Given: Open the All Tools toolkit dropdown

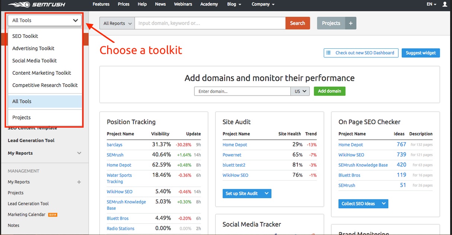Looking at the screenshot, I should [44, 20].
